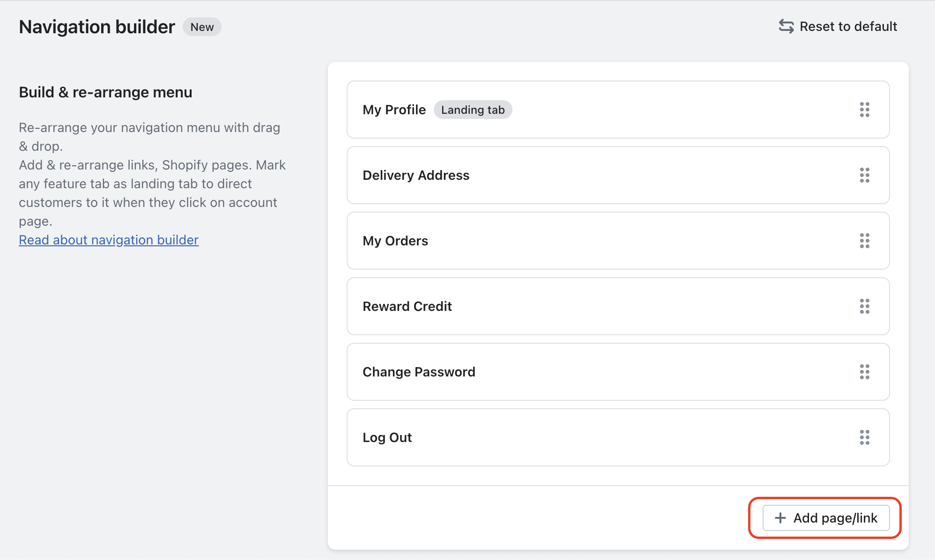The height and width of the screenshot is (560, 935).
Task: Click Reset to default text
Action: pyautogui.click(x=848, y=26)
